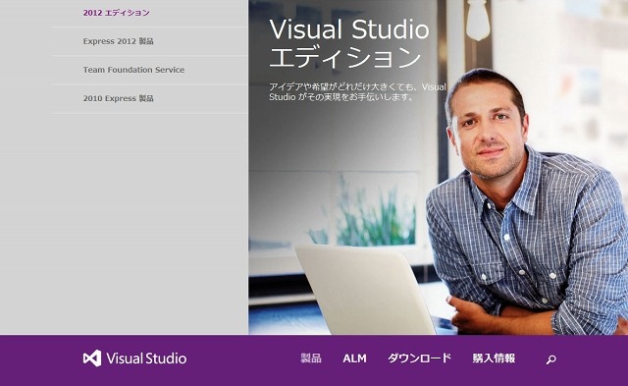The image size is (628, 386).
Task: Click the Visual Studio wordmark in footer bar
Action: [146, 358]
